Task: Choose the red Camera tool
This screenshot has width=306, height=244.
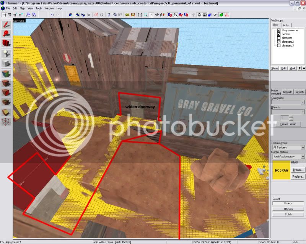Action: [x=6, y=43]
